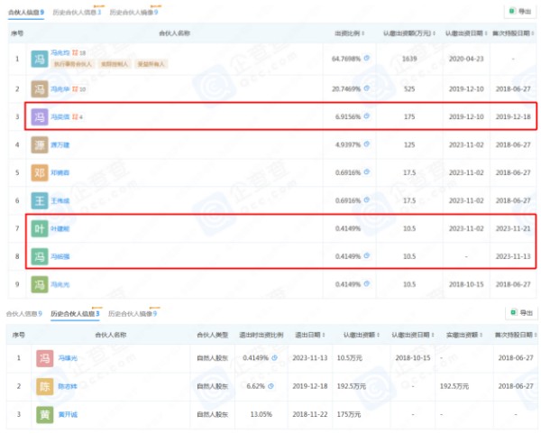
Task: Click the red relation icon with count 4
Action: tap(75, 117)
